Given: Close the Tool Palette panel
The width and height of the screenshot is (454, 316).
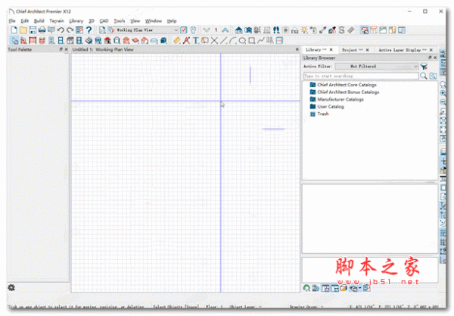Looking at the screenshot, I should tap(67, 48).
